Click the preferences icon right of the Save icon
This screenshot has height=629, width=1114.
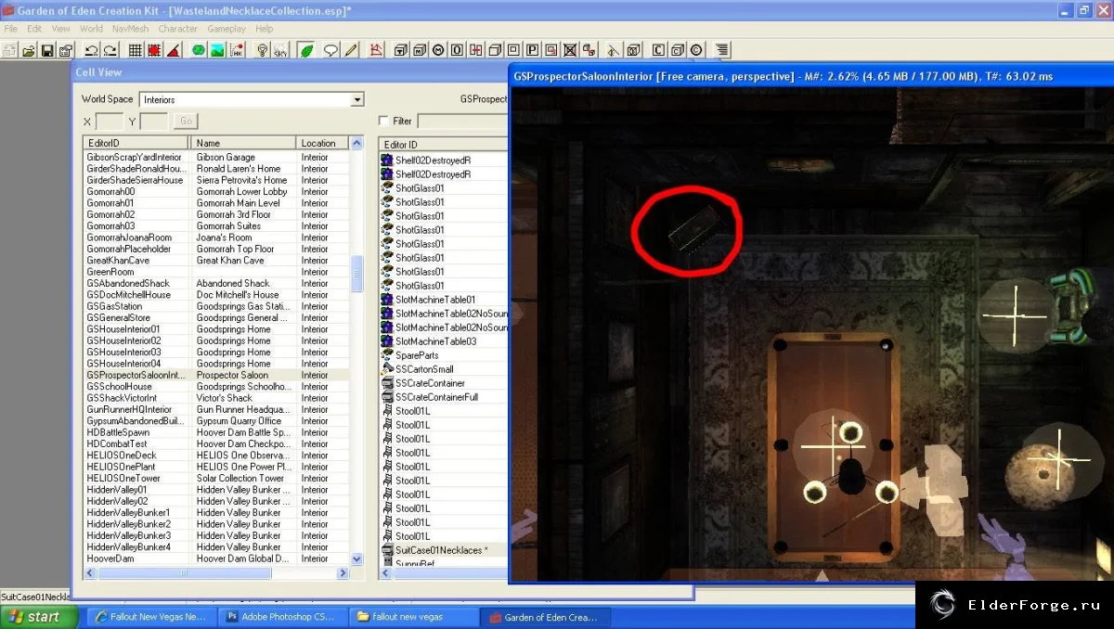[x=65, y=50]
